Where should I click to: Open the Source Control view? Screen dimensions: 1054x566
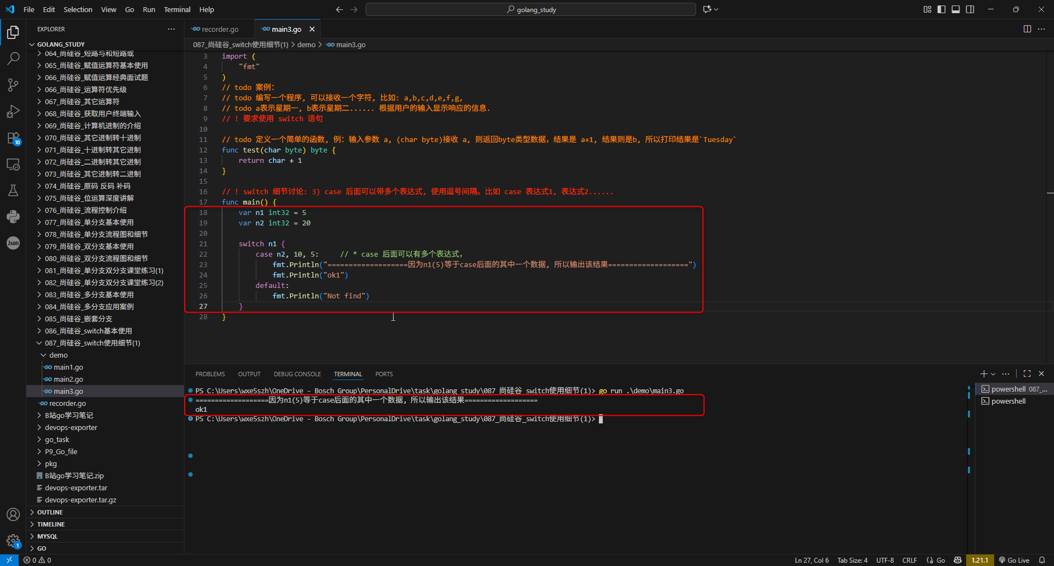tap(13, 84)
